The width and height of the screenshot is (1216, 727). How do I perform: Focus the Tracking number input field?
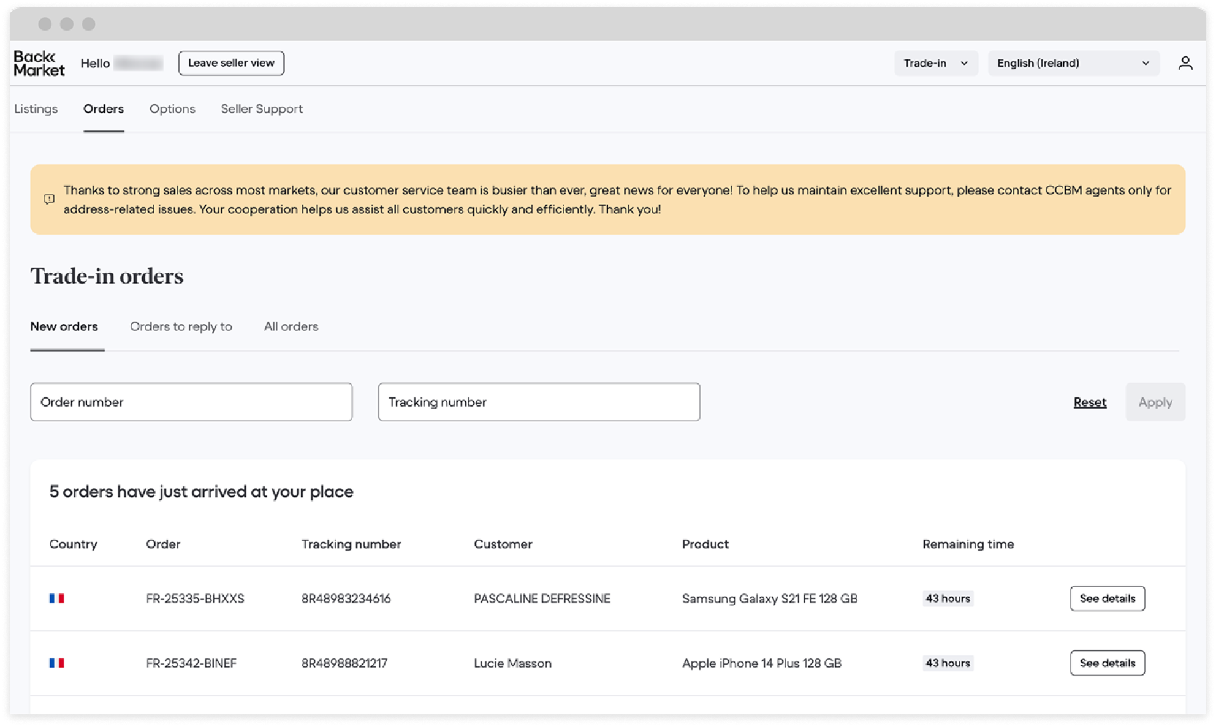539,402
